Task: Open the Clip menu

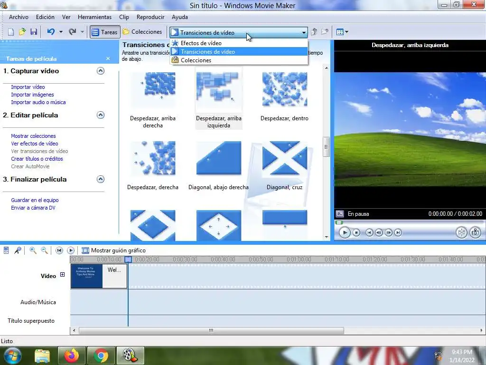Action: pos(124,17)
